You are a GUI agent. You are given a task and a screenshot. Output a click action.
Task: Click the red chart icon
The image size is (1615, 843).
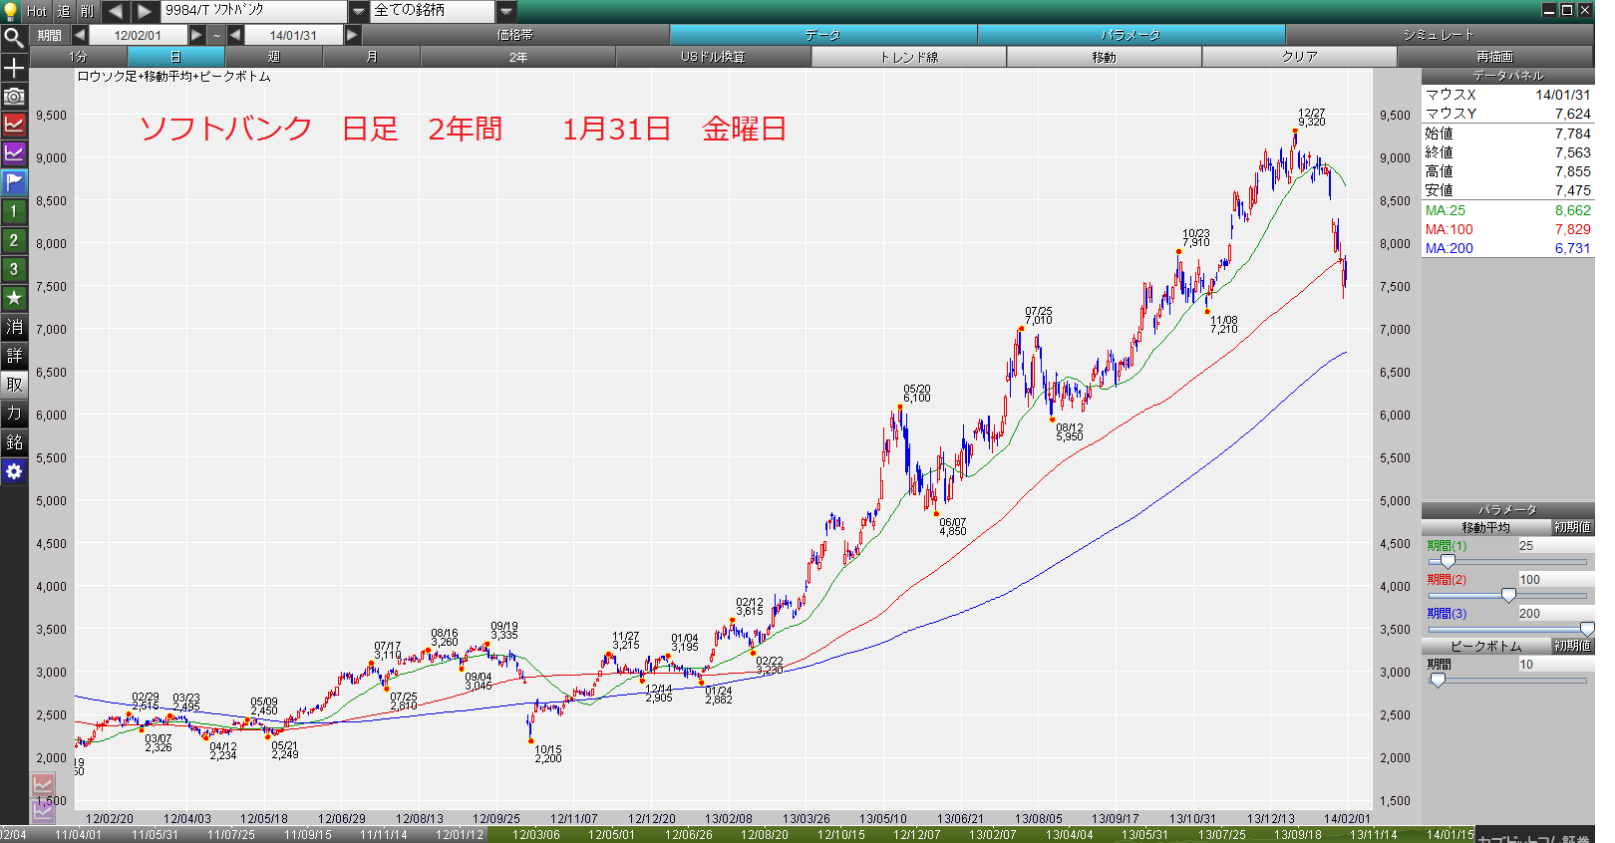pyautogui.click(x=14, y=125)
